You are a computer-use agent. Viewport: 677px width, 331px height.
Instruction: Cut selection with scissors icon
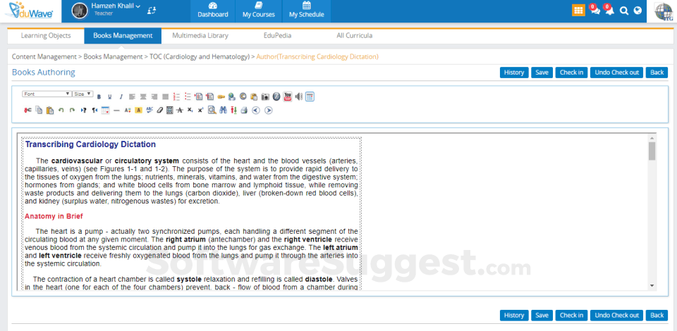28,111
